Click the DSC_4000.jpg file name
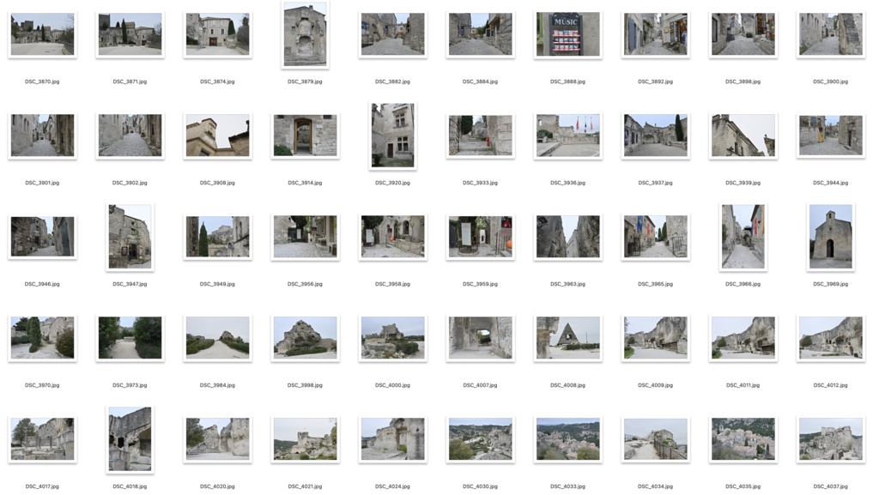Image resolution: width=879 pixels, height=495 pixels. [x=392, y=385]
